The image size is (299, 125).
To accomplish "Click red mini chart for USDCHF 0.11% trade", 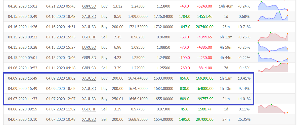I will pos(273,109).
